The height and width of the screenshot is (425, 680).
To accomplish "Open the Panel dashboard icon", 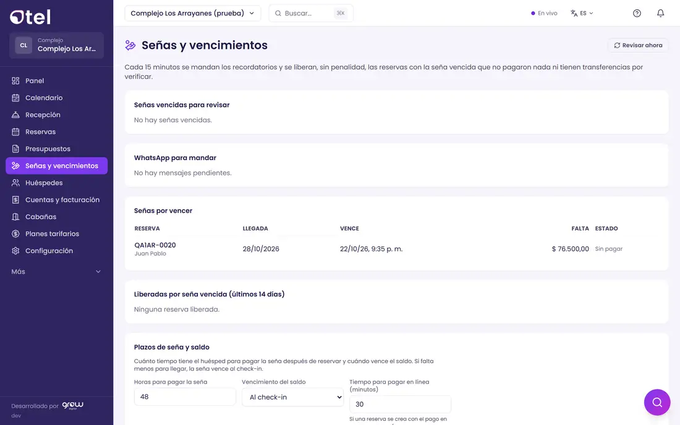I will tap(15, 80).
